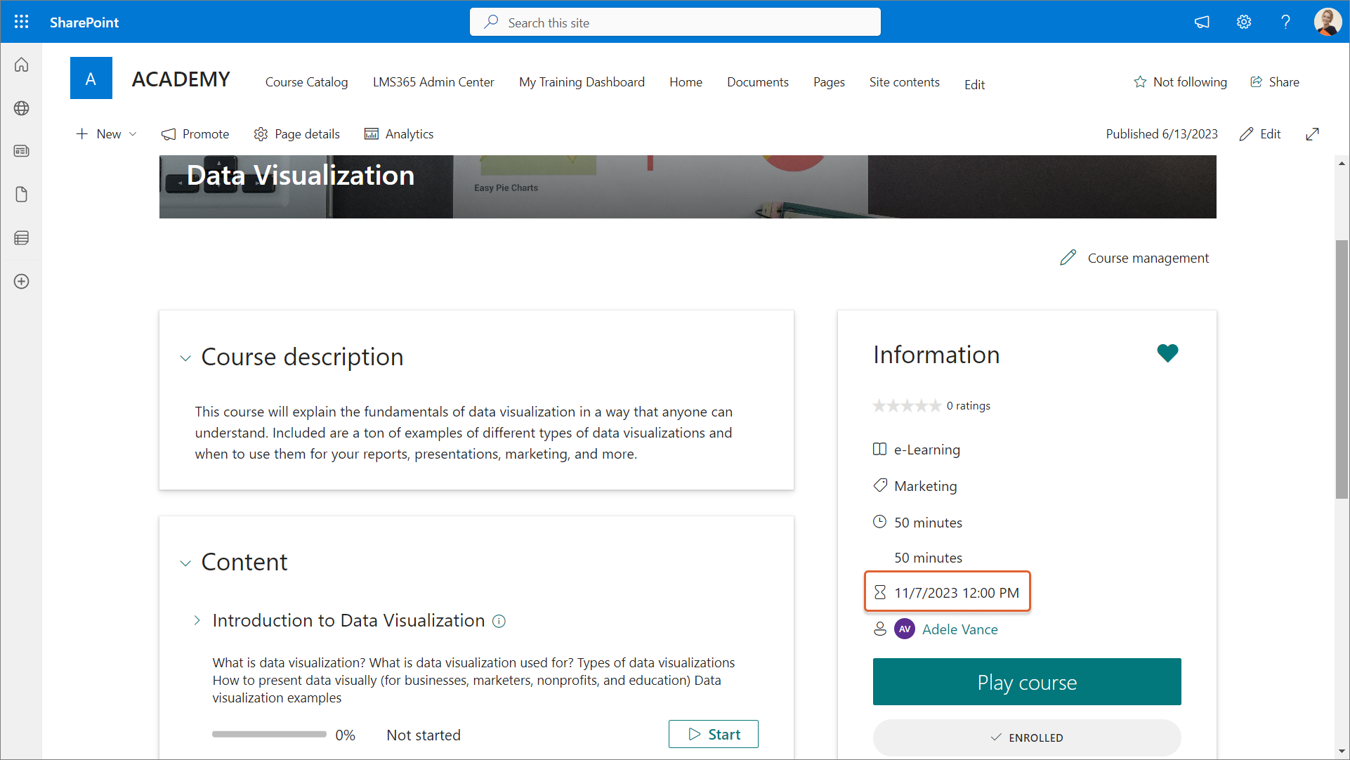Click the settings gear icon
Screen dimensions: 1350x760
click(x=1243, y=22)
